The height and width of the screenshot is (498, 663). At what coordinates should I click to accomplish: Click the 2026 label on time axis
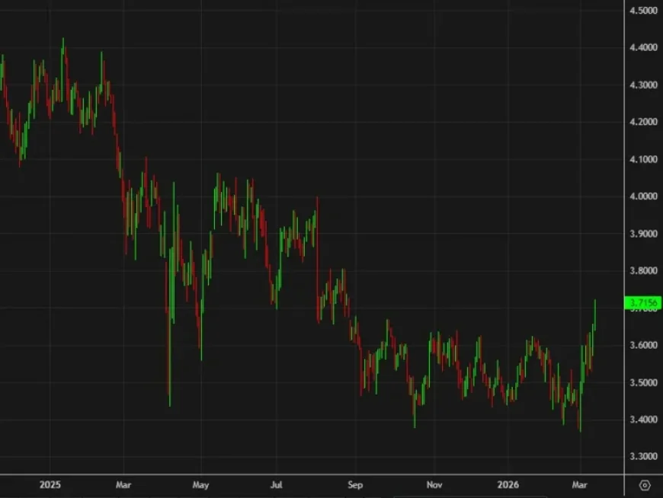510,484
